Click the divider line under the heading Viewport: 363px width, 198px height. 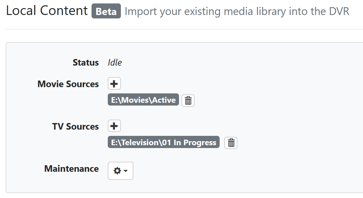pyautogui.click(x=184, y=29)
